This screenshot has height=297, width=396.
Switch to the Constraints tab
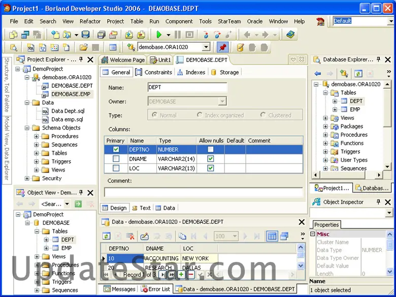pyautogui.click(x=154, y=72)
